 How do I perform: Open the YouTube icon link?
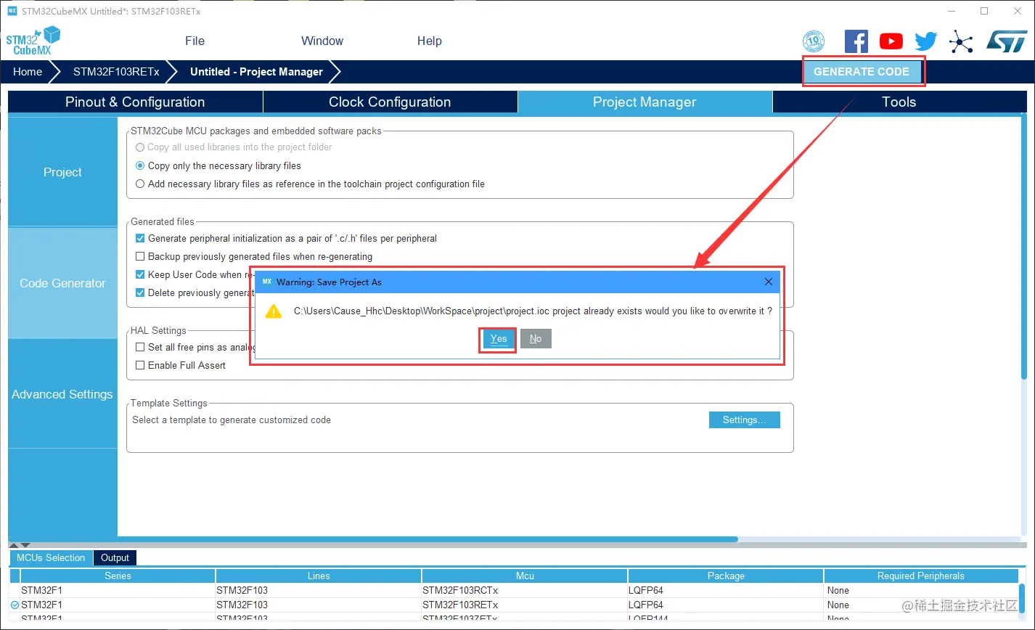click(891, 41)
